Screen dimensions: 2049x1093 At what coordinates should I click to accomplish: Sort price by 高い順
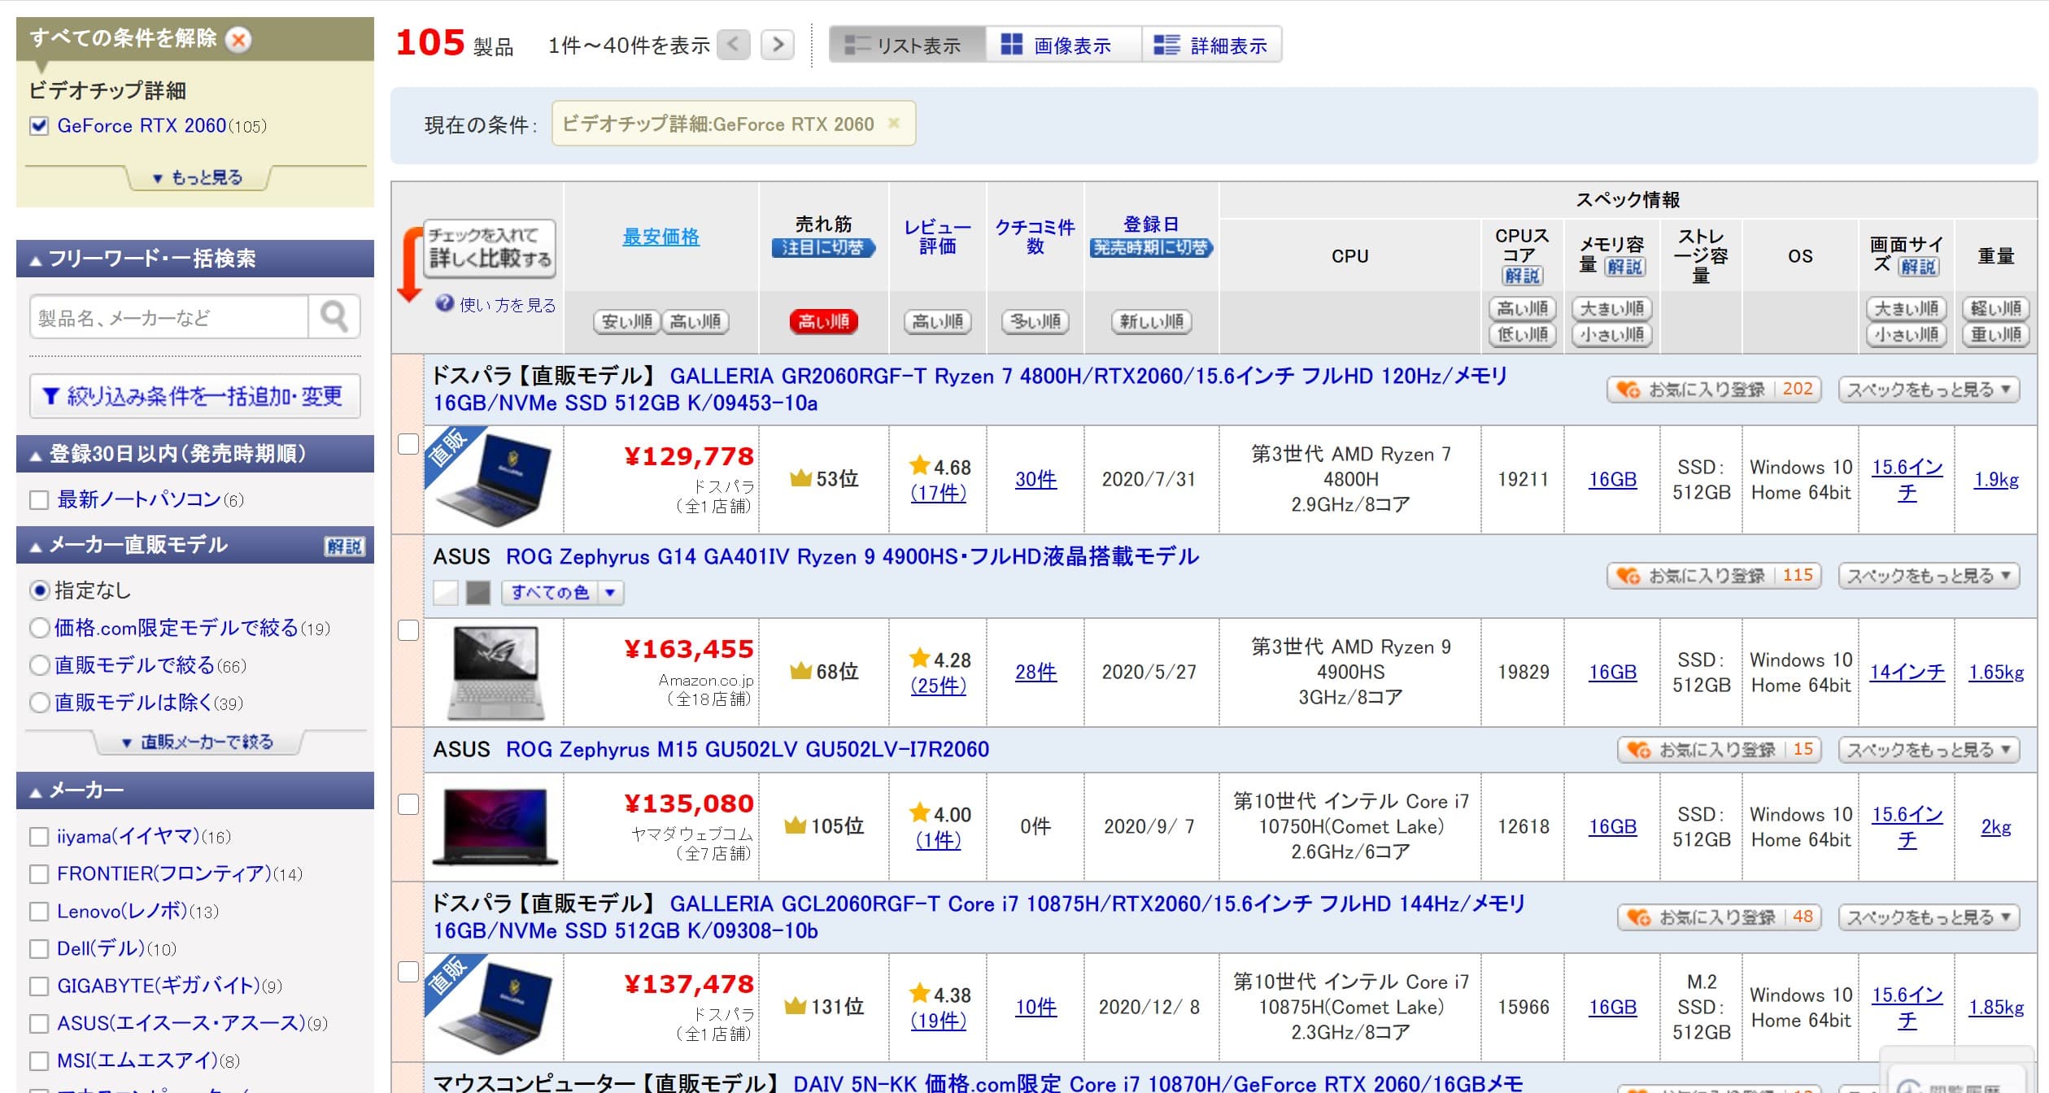[x=695, y=321]
